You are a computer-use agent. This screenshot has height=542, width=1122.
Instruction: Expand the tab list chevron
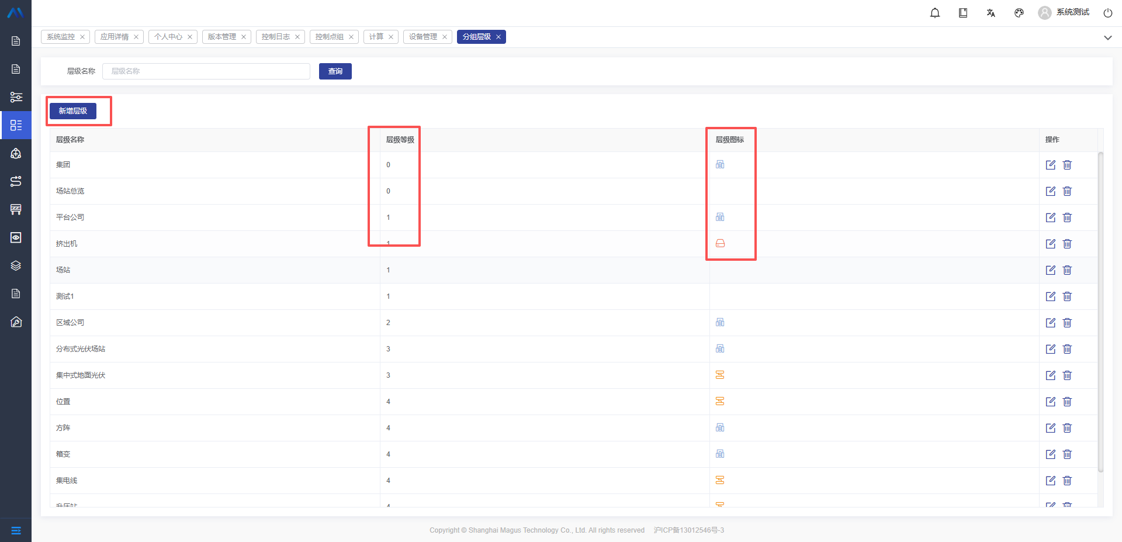tap(1107, 37)
